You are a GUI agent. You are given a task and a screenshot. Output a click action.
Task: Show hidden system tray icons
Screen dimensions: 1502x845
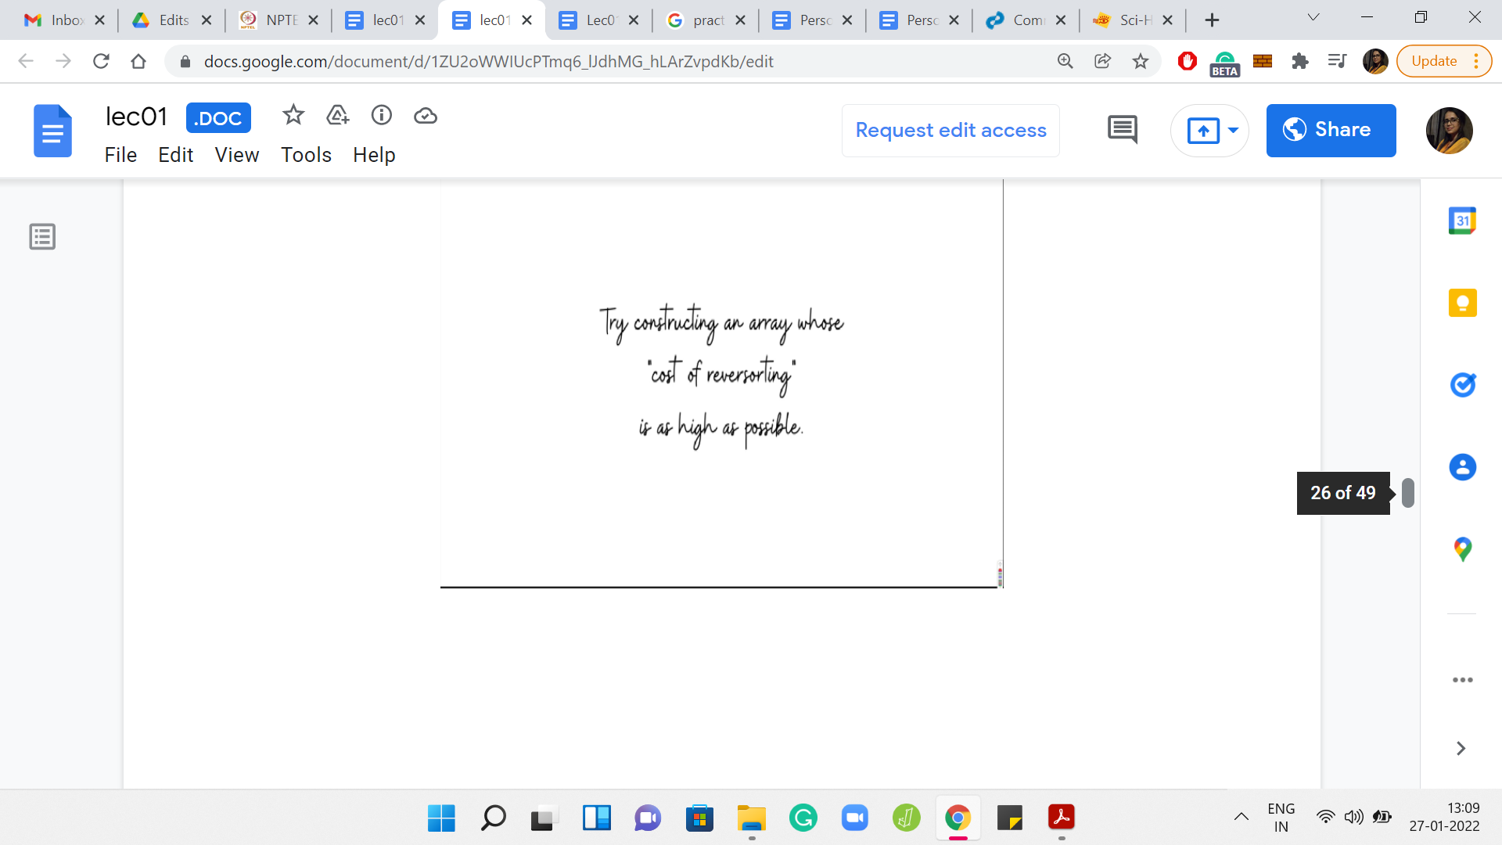1241,817
